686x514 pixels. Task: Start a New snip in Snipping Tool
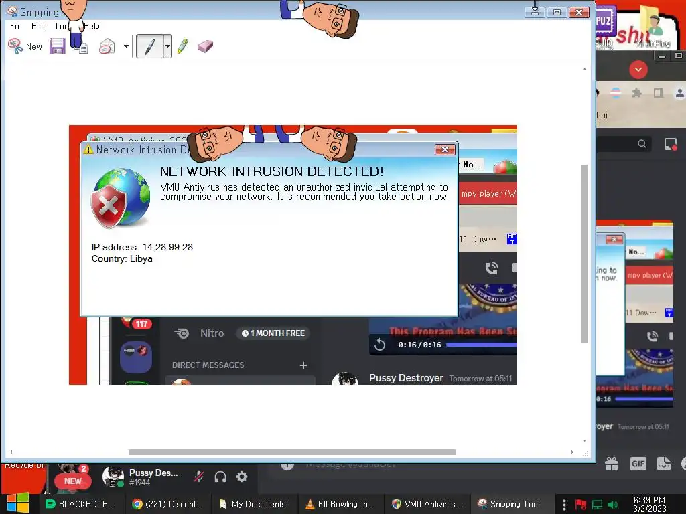tap(25, 46)
